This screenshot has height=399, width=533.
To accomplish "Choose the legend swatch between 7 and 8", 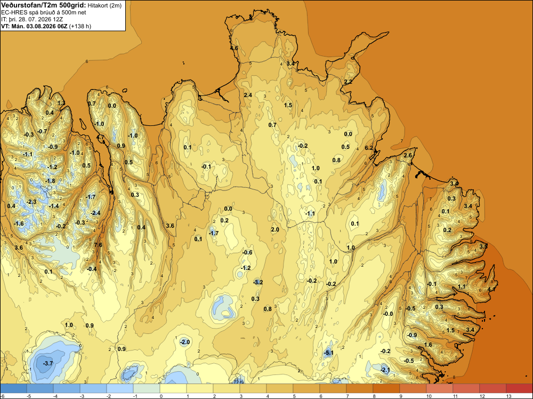I will (x=360, y=388).
